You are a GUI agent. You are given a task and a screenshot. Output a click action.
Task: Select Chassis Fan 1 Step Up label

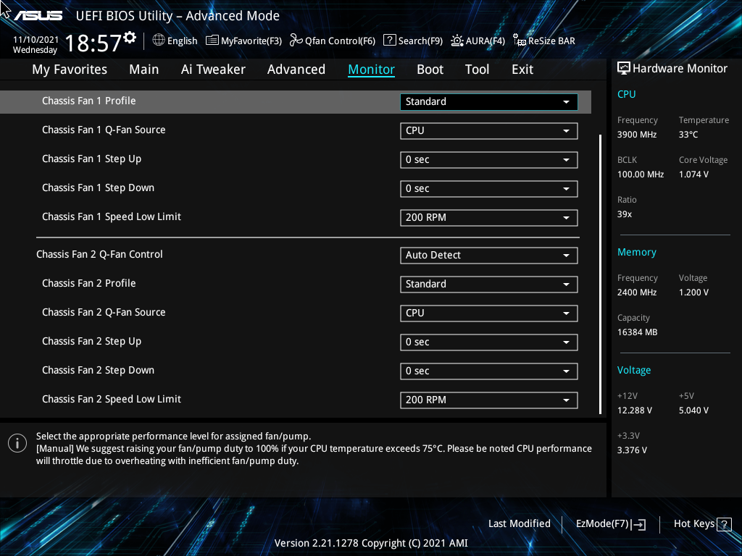point(92,159)
